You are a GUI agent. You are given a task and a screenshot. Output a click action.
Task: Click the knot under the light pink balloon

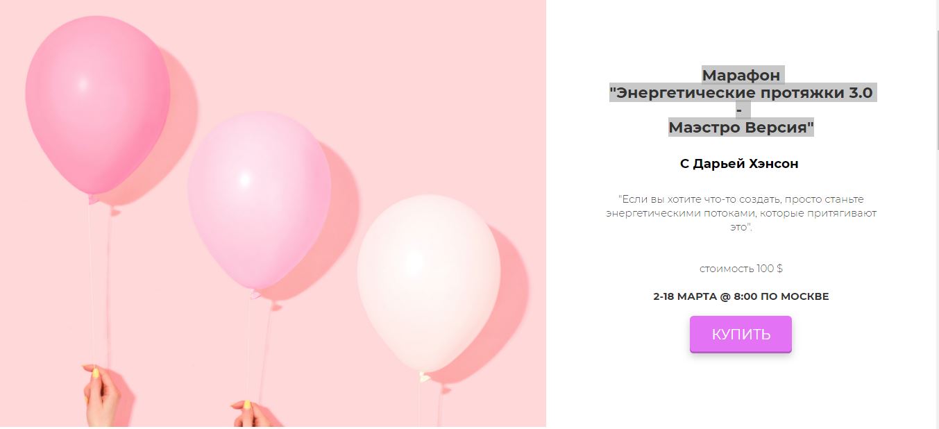[x=255, y=294]
